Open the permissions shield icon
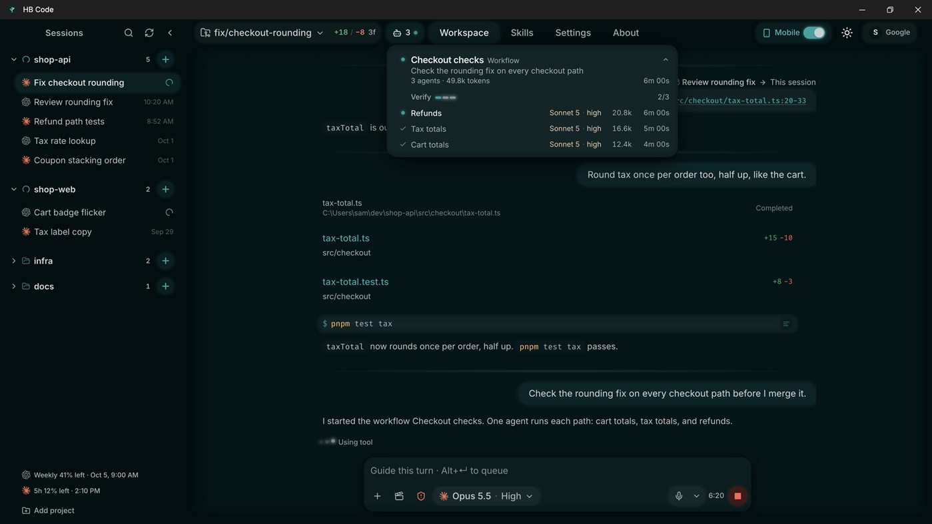The height and width of the screenshot is (524, 932). (x=421, y=496)
